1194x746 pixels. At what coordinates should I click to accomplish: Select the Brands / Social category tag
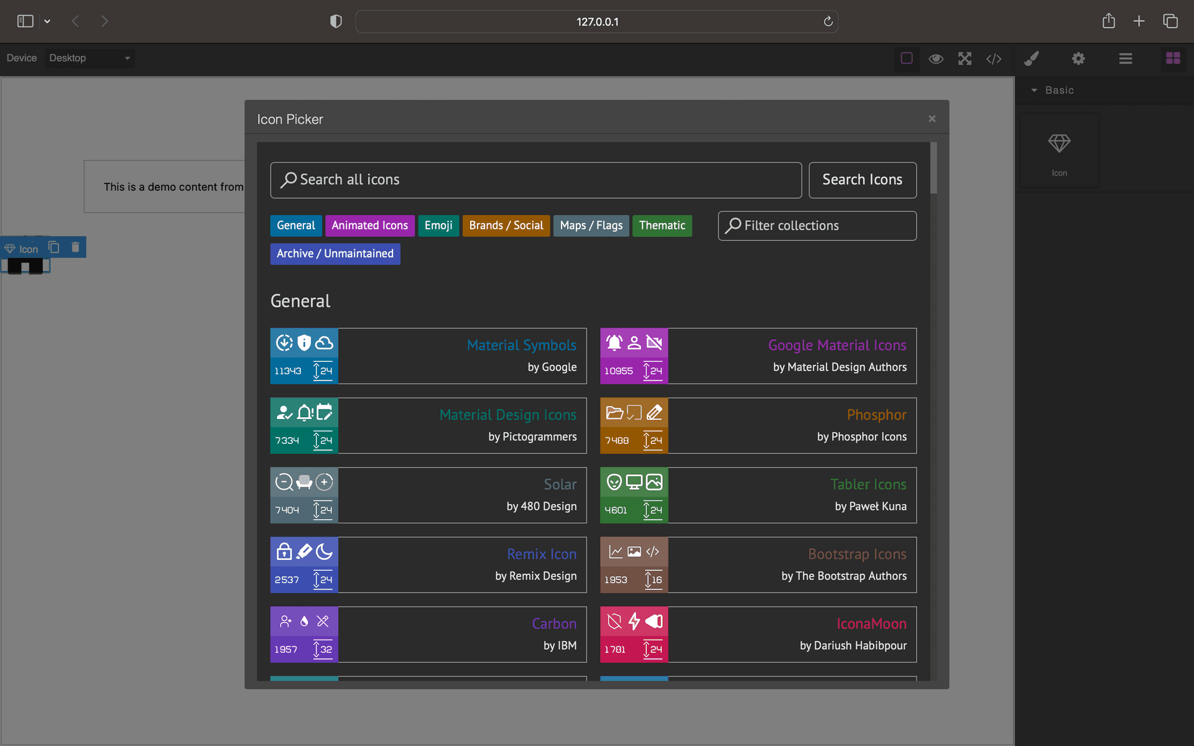coord(506,226)
